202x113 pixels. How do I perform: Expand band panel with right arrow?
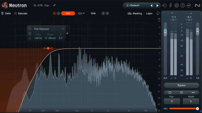(x=67, y=33)
